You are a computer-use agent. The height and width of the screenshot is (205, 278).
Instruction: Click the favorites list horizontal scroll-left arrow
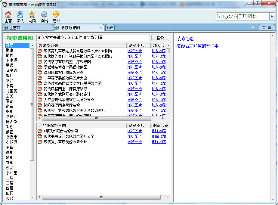pos(39,197)
